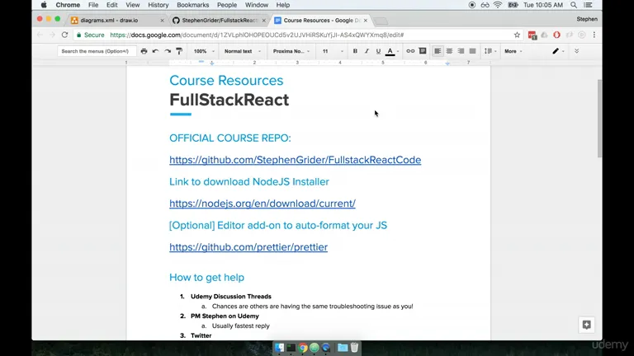634x356 pixels.
Task: Go back in browser history
Action: click(40, 35)
